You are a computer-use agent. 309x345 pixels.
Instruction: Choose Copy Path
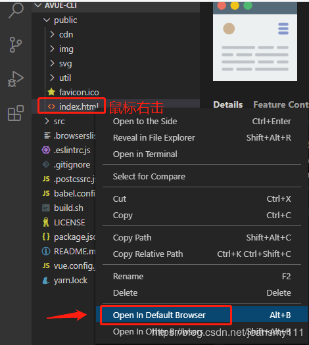pyautogui.click(x=202, y=238)
